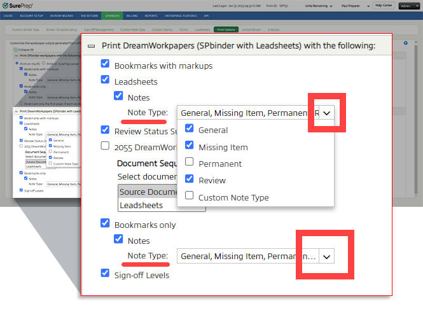Click the Collapse All icon in the background page
This screenshot has width=423, height=310.
[x=15, y=50]
